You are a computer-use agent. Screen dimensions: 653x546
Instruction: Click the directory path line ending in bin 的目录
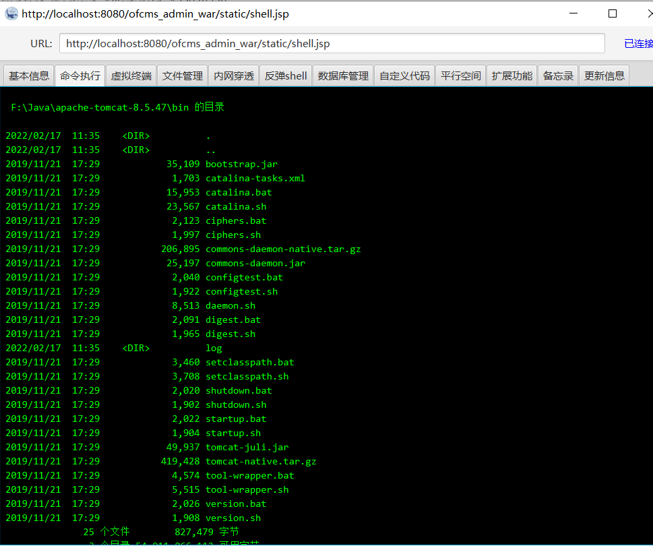pyautogui.click(x=118, y=107)
